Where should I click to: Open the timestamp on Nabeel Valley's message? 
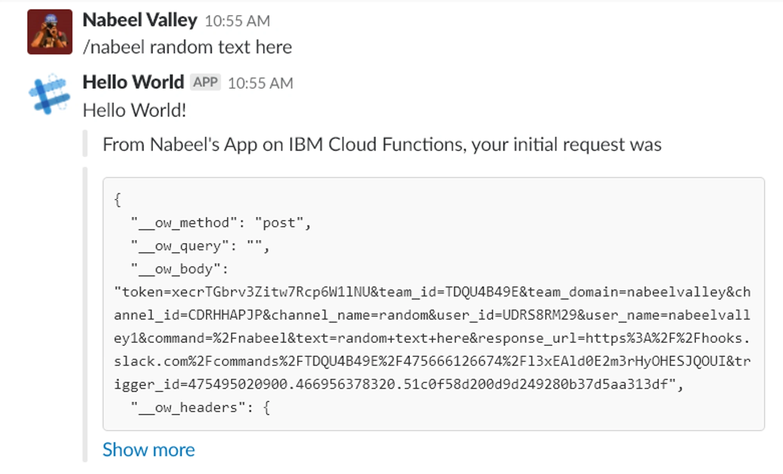(x=237, y=21)
